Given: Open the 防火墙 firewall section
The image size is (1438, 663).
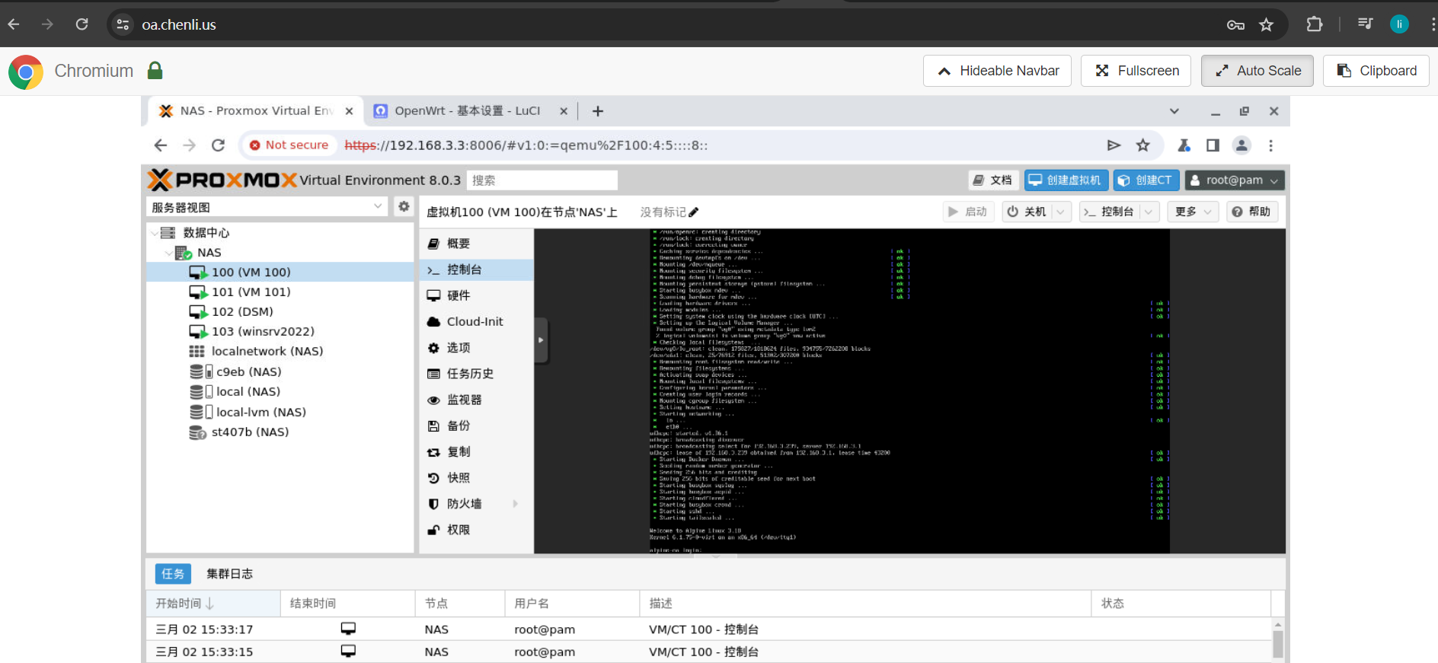Looking at the screenshot, I should [476, 503].
